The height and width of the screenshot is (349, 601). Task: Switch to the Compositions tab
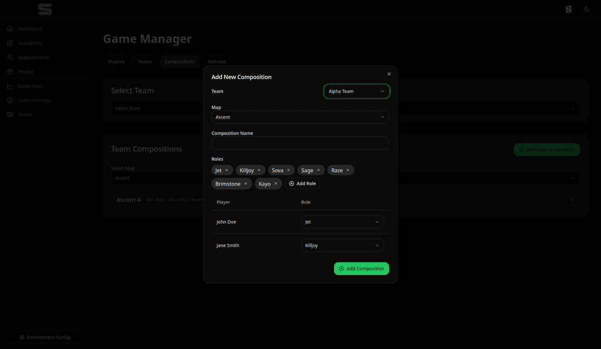coord(180,62)
